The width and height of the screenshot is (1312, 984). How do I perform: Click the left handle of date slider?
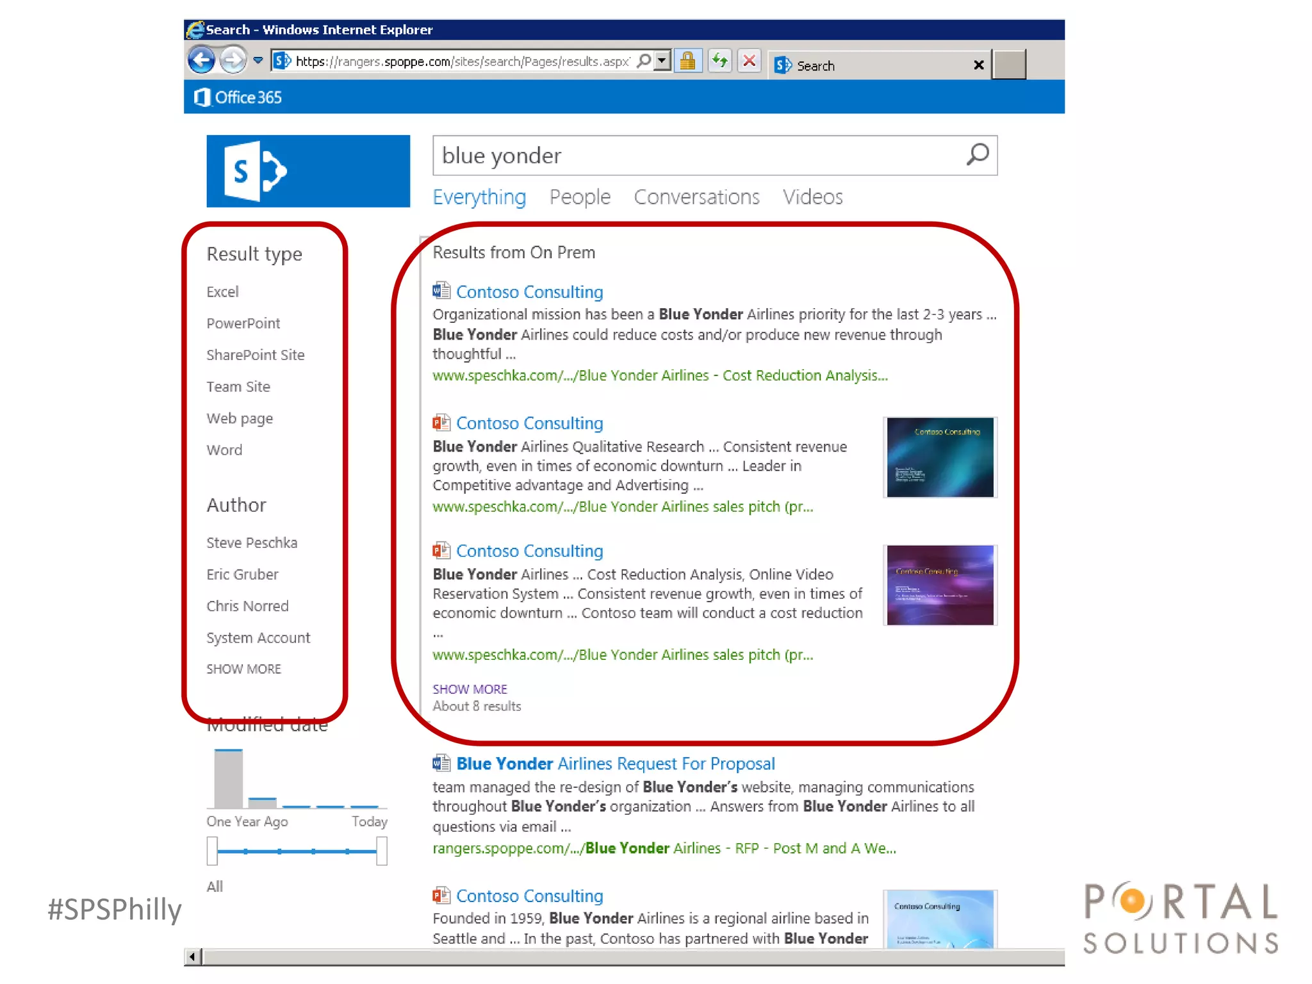[212, 851]
